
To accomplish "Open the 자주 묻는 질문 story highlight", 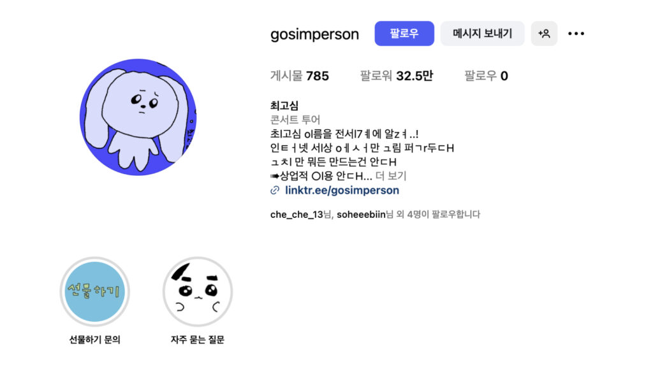I will pos(198,291).
